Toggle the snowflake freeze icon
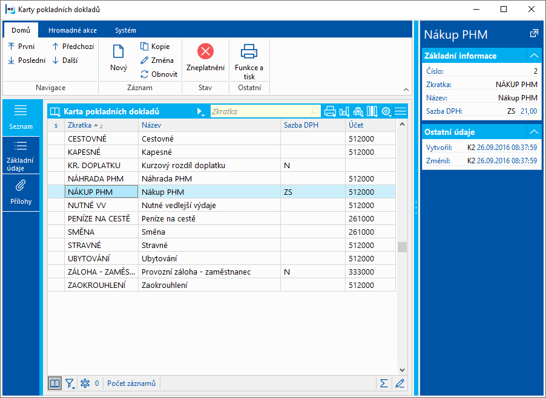This screenshot has width=546, height=398. tap(85, 383)
